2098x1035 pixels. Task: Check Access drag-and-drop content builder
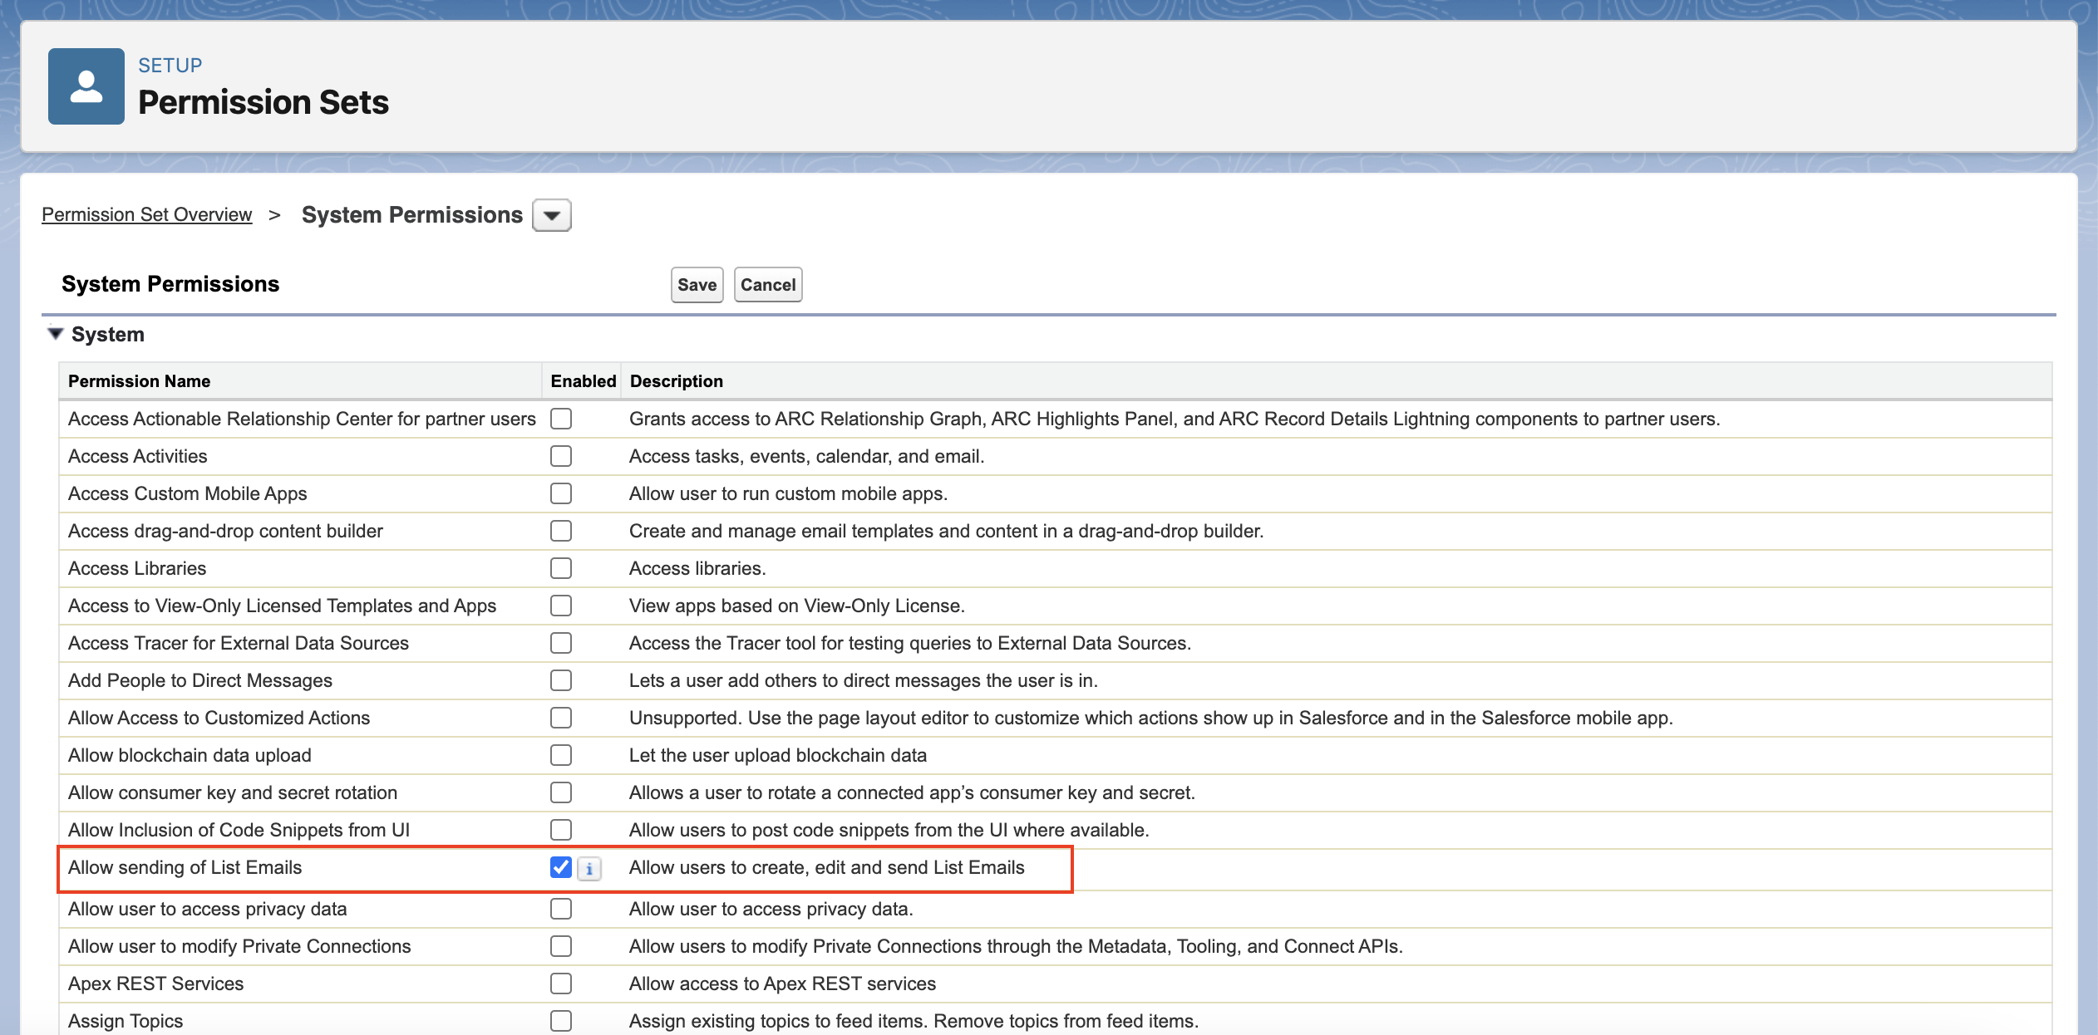pyautogui.click(x=561, y=531)
